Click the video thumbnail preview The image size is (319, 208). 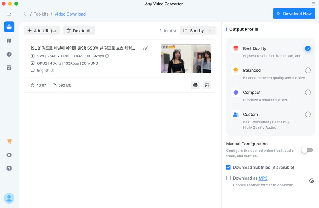point(186,59)
